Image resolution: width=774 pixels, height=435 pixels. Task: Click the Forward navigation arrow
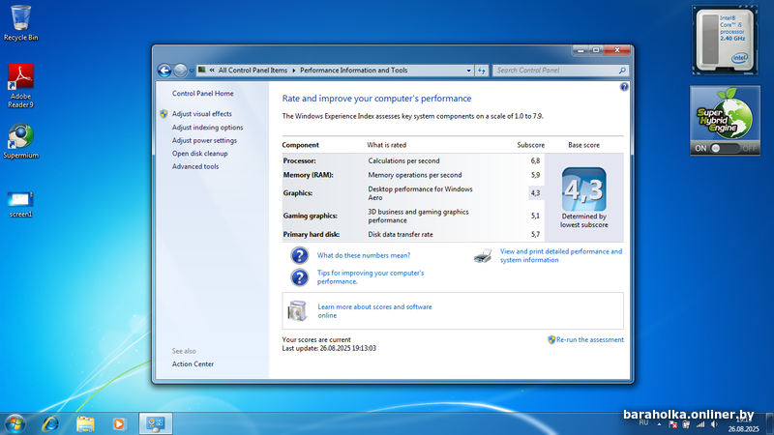point(180,71)
